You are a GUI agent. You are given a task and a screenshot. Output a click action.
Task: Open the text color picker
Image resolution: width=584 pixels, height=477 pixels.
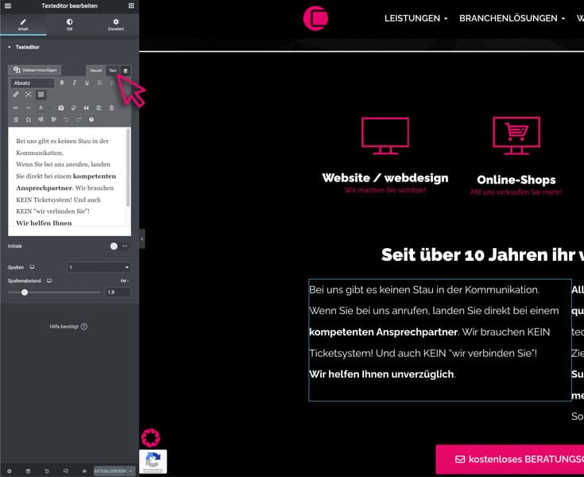[x=41, y=108]
